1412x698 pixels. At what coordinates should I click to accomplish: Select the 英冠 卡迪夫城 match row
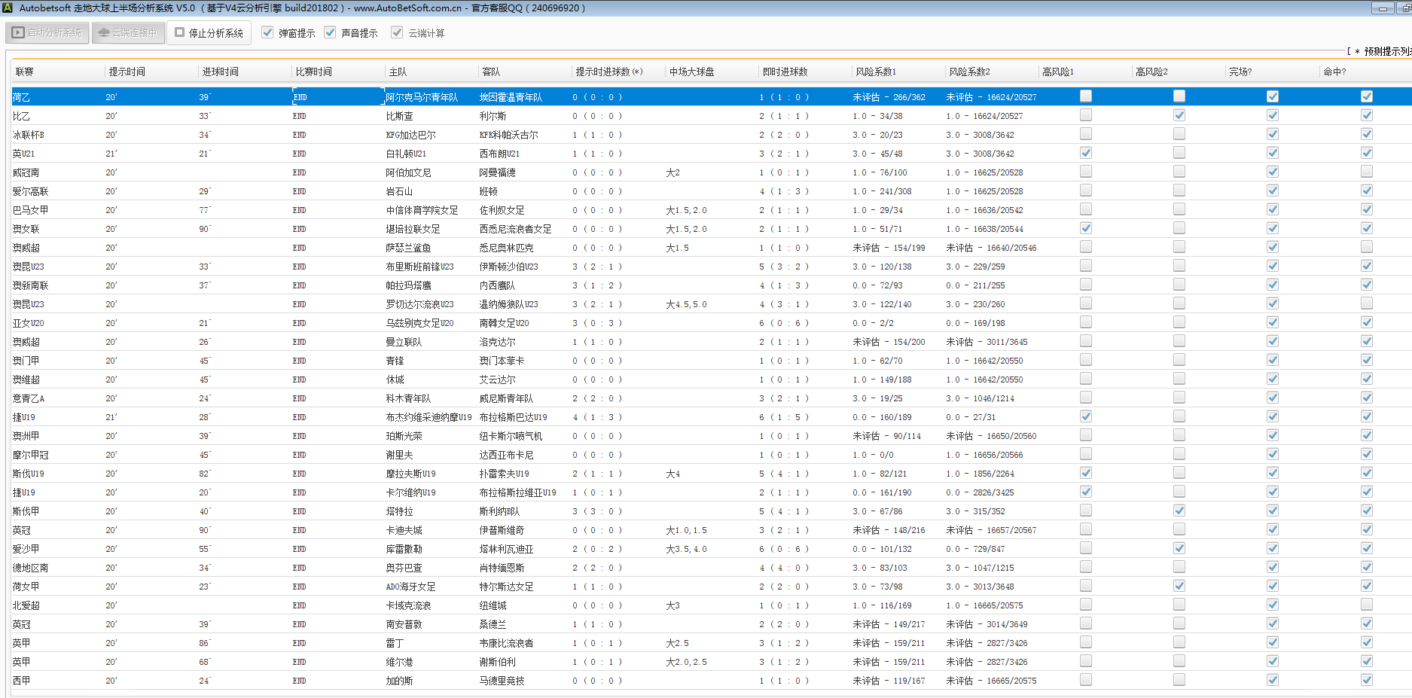coord(404,530)
